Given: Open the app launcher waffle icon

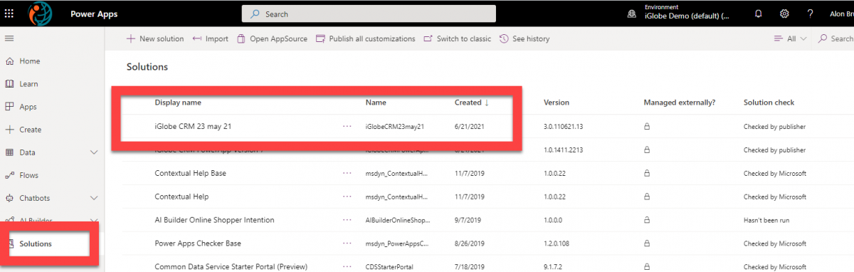Looking at the screenshot, I should point(9,14).
